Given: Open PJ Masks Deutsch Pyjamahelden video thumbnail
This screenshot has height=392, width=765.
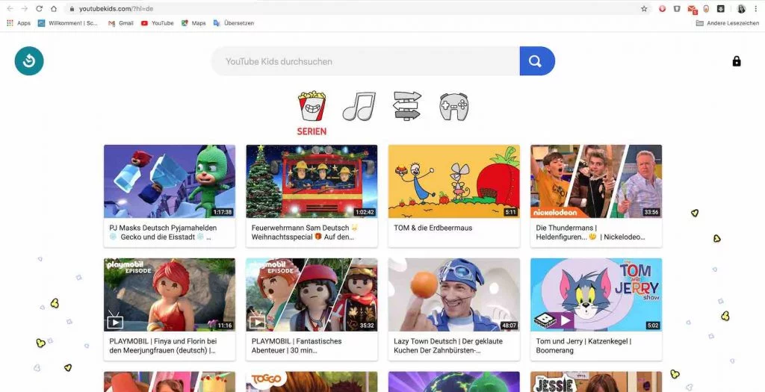Looking at the screenshot, I should [x=170, y=181].
